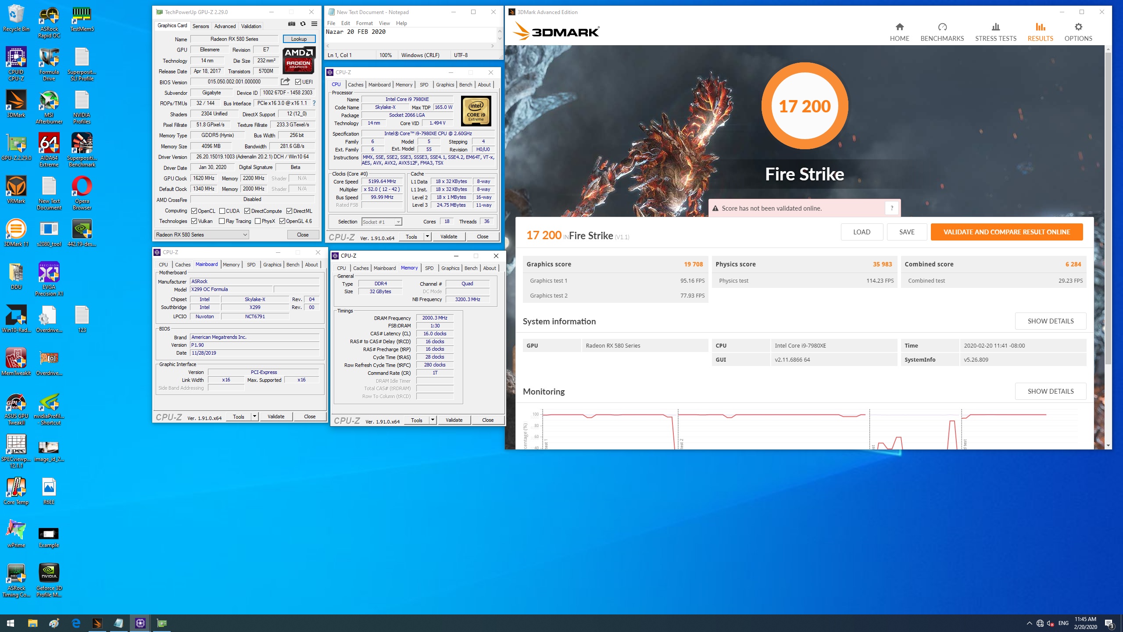Open the DDU desktop icon
1123x632 pixels.
[16, 276]
